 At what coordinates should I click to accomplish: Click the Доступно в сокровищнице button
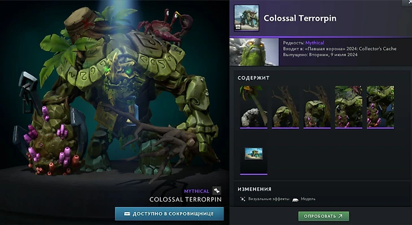pos(169,214)
